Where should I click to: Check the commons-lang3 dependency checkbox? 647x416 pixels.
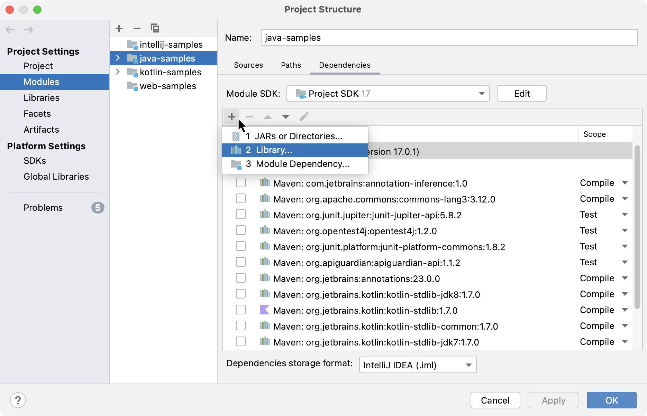click(x=241, y=198)
